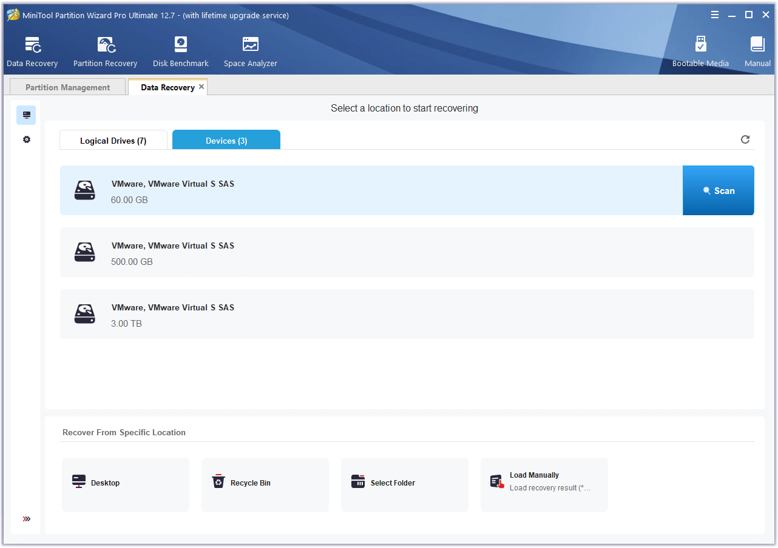The image size is (778, 548).
Task: Click the MiniTool app logo in title bar
Action: click(13, 15)
